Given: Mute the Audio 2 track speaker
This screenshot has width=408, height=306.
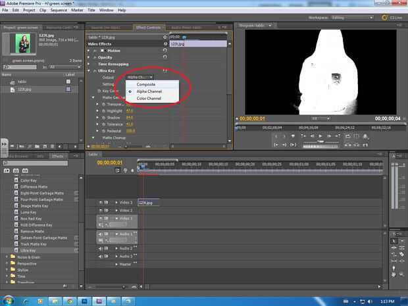Looking at the screenshot, I should pos(101,249).
